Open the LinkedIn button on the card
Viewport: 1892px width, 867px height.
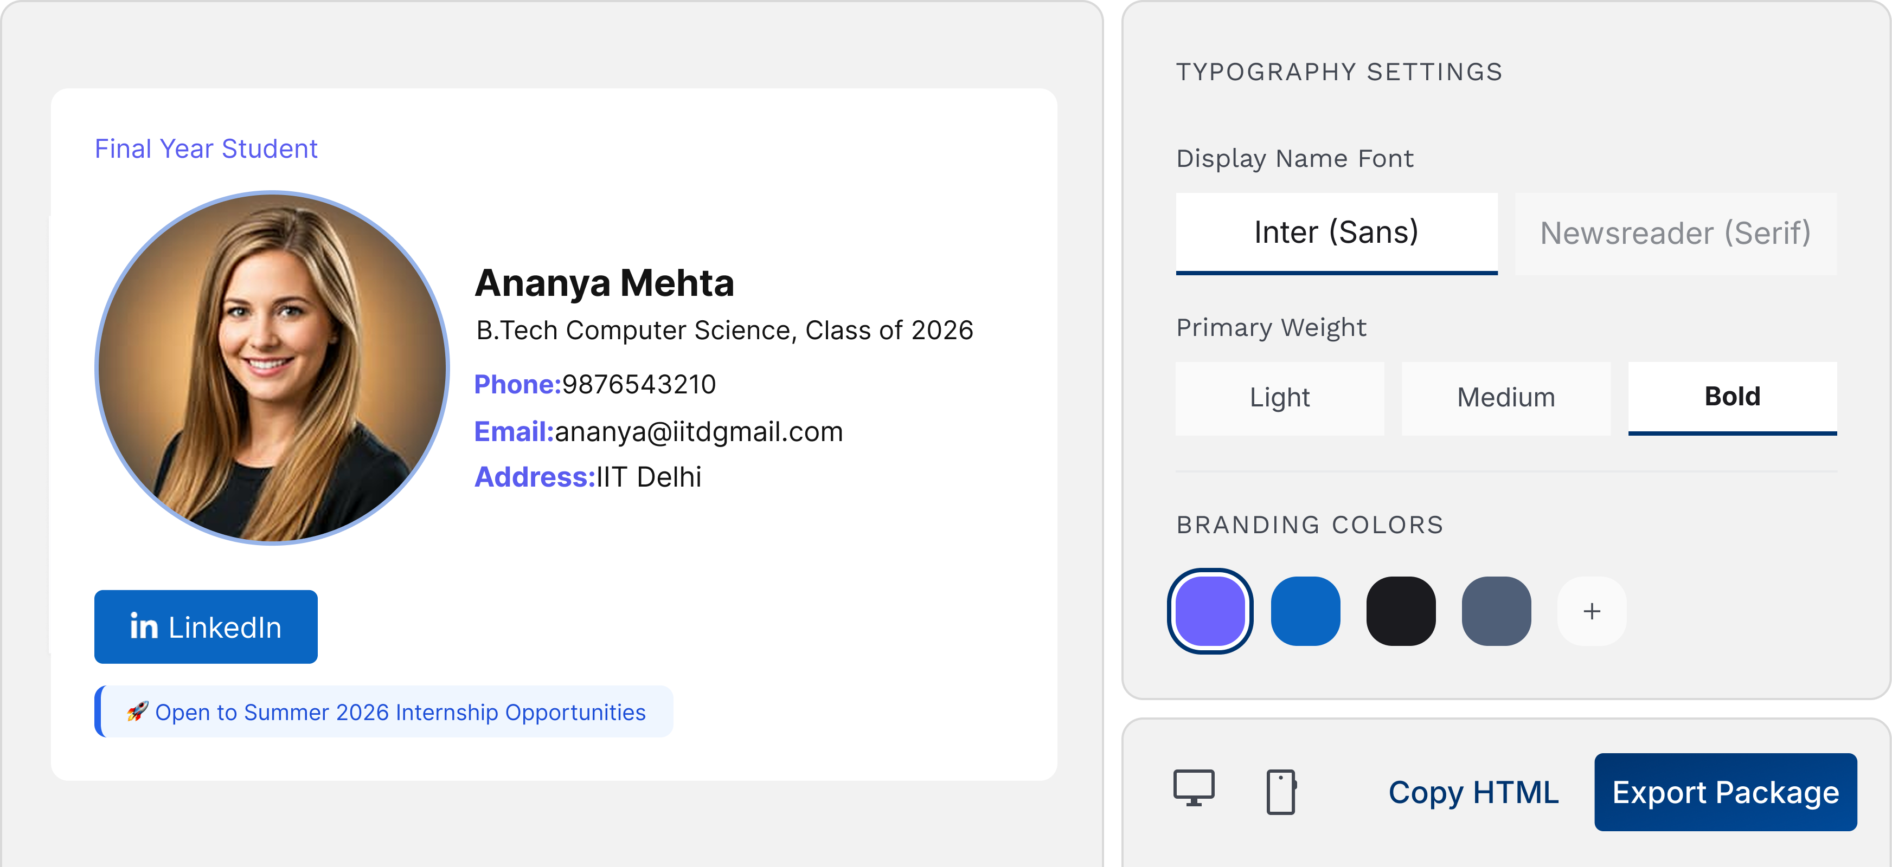pos(206,627)
